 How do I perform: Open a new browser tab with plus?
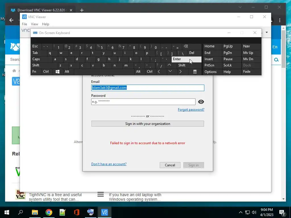pos(82,10)
